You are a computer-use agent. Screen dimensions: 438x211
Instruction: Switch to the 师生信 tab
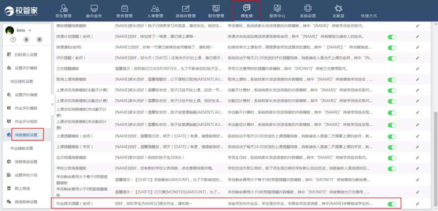[246, 11]
